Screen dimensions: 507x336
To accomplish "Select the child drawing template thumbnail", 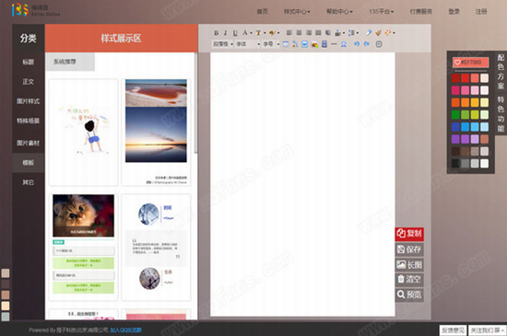I will [83, 133].
